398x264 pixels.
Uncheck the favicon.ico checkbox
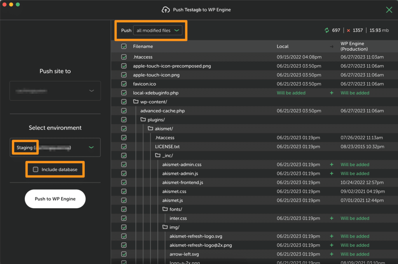tap(124, 84)
